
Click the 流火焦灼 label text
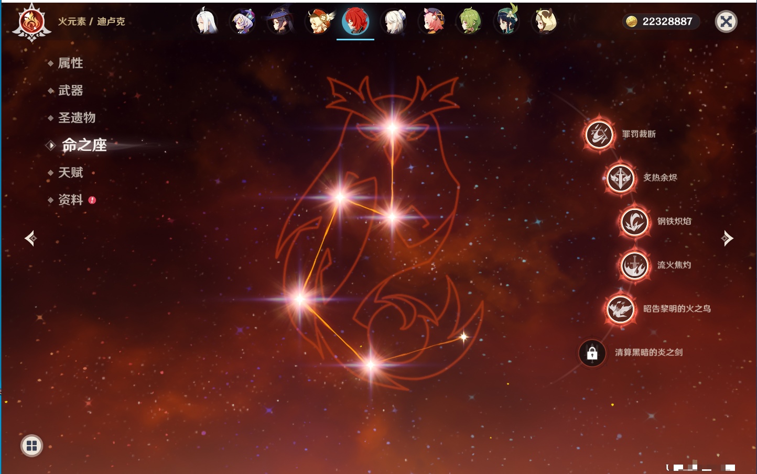click(x=675, y=265)
